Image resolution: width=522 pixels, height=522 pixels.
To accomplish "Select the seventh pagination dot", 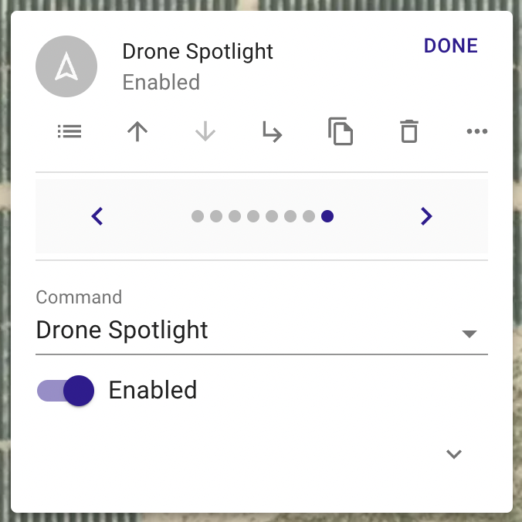I will pyautogui.click(x=309, y=216).
